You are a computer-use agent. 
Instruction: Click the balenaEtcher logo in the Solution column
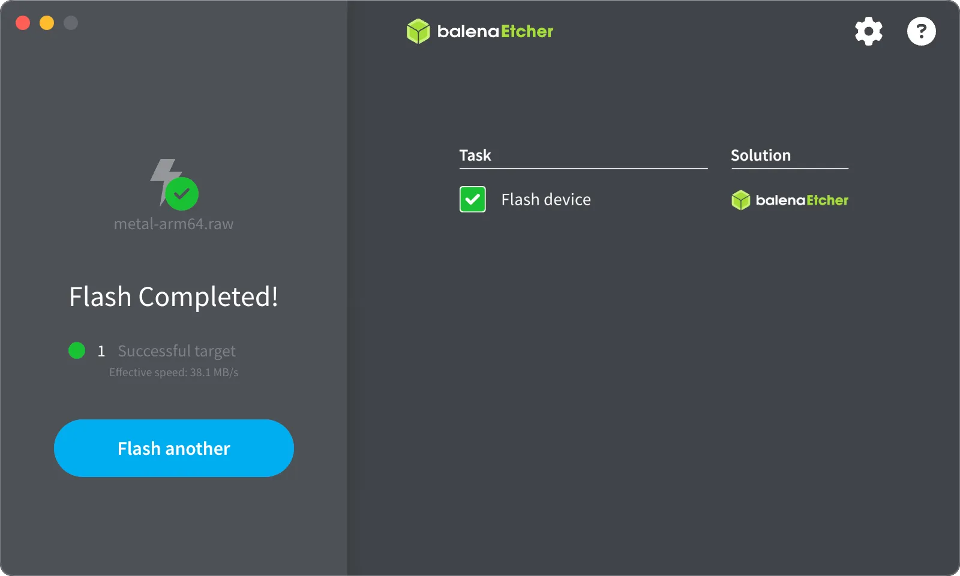(x=790, y=200)
